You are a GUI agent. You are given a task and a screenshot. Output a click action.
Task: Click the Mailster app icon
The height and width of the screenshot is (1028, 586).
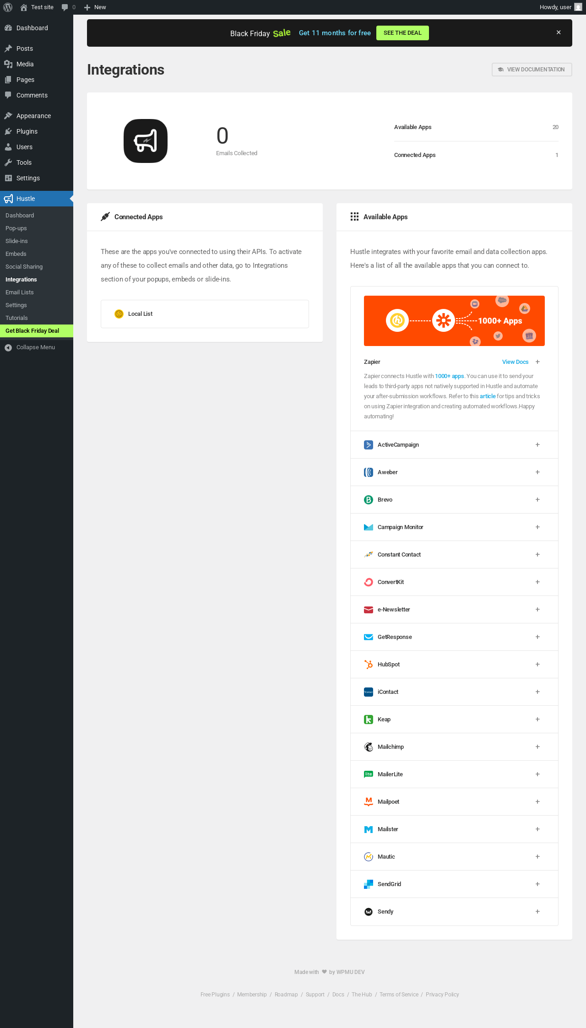(x=369, y=829)
